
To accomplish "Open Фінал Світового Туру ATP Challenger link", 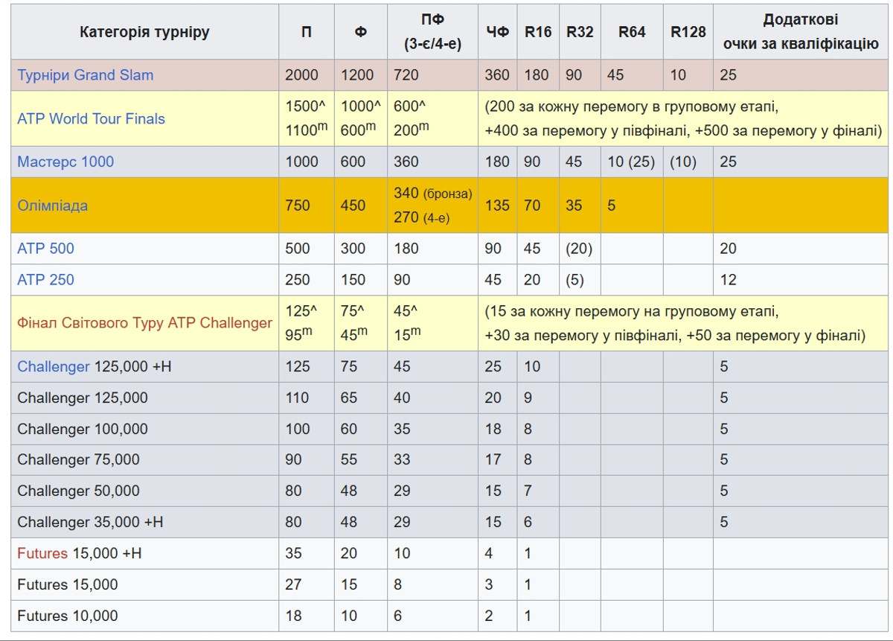I will point(144,323).
